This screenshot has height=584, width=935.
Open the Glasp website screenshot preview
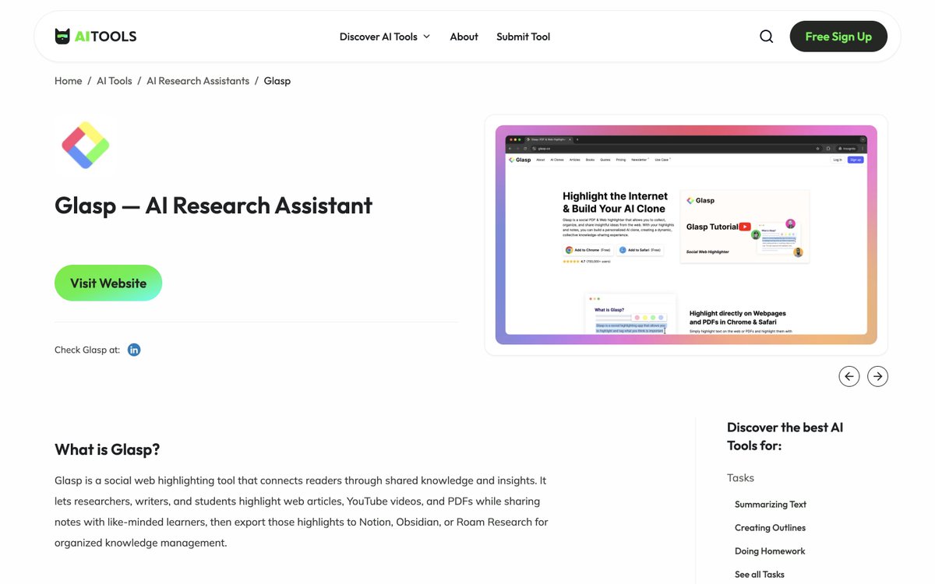[686, 235]
